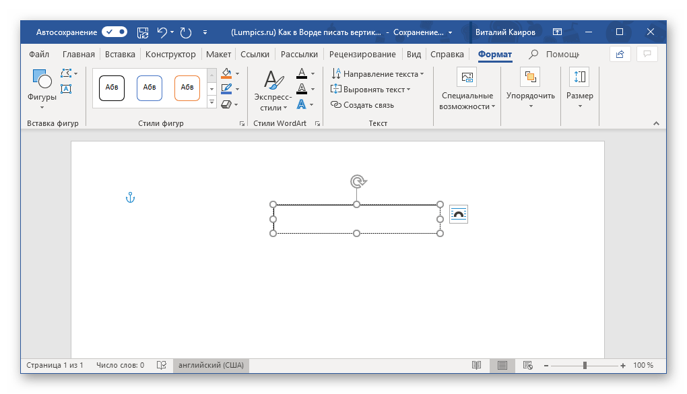Open the Упорядочить menu

[531, 88]
